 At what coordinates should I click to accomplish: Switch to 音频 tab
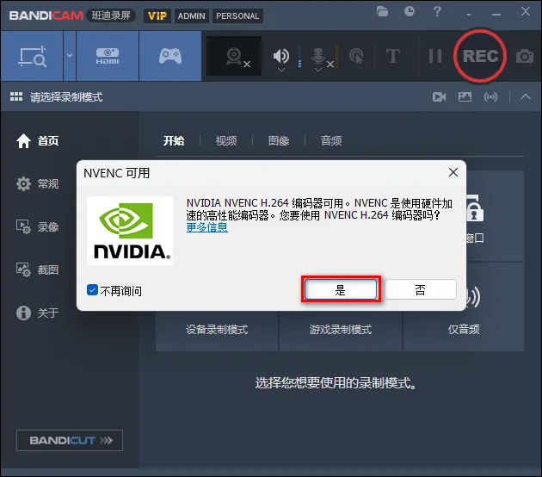click(x=331, y=141)
